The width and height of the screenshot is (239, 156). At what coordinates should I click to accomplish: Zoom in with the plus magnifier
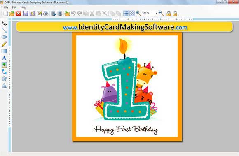pos(138,14)
